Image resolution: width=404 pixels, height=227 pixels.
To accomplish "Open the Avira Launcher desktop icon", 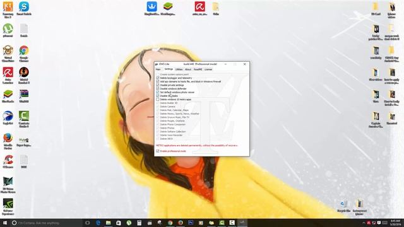I will (8, 76).
